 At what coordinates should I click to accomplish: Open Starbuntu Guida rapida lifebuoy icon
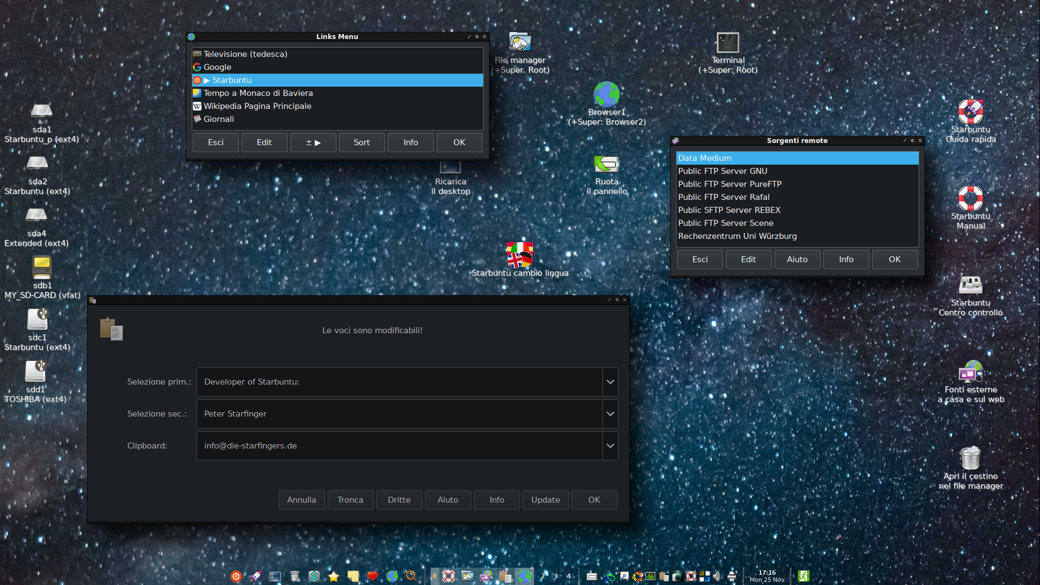[971, 112]
